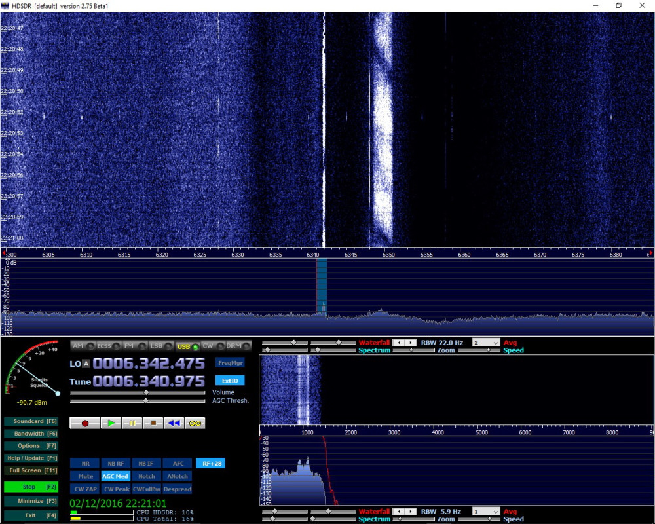Screen dimensions: 655x524
Task: Toggle LO A selector button
Action: 86,364
